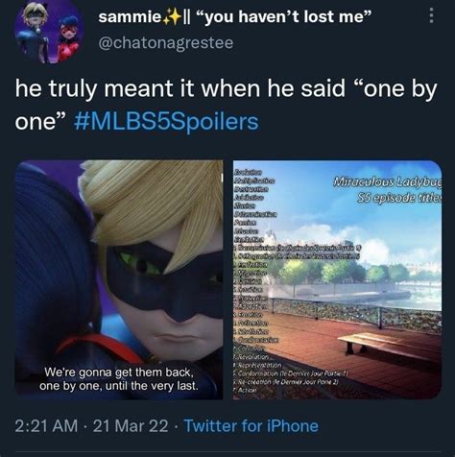Click the 21 Mar 22 date

pos(131,426)
